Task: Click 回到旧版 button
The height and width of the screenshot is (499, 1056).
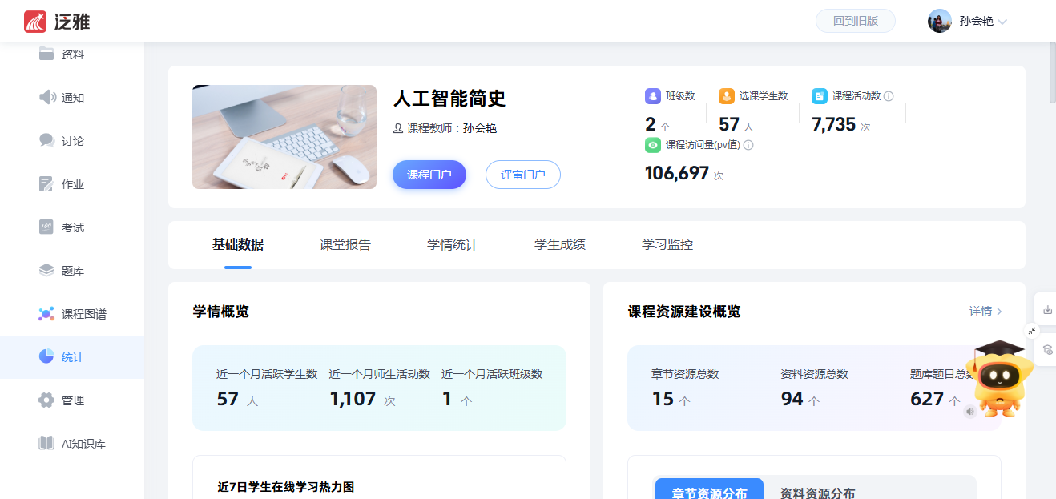Action: click(x=856, y=21)
